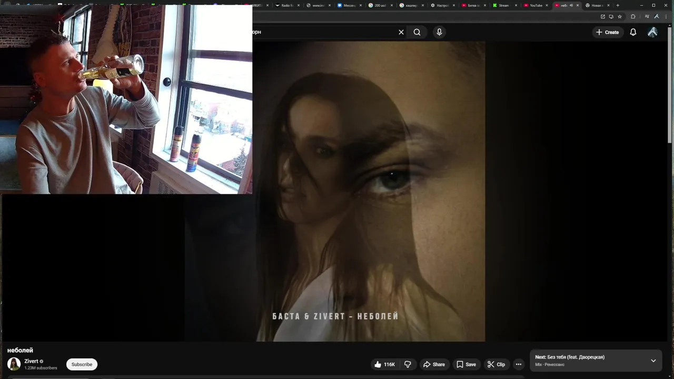Click the Create button
Image resolution: width=674 pixels, height=379 pixels.
click(x=607, y=32)
